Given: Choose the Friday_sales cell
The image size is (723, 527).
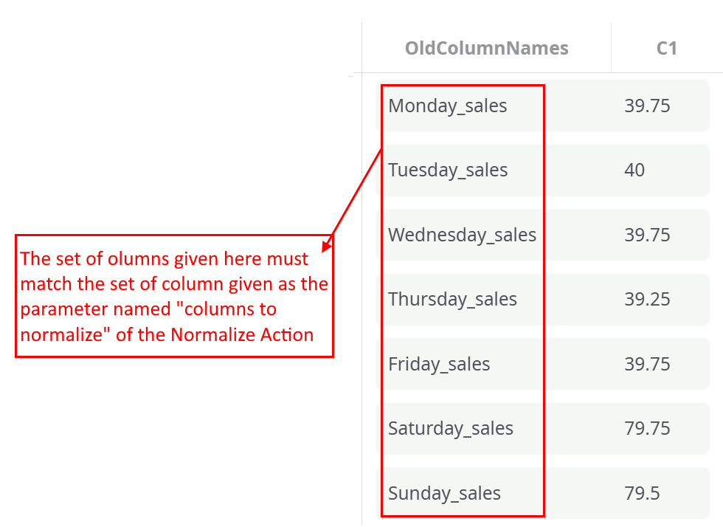Looking at the screenshot, I should [439, 365].
